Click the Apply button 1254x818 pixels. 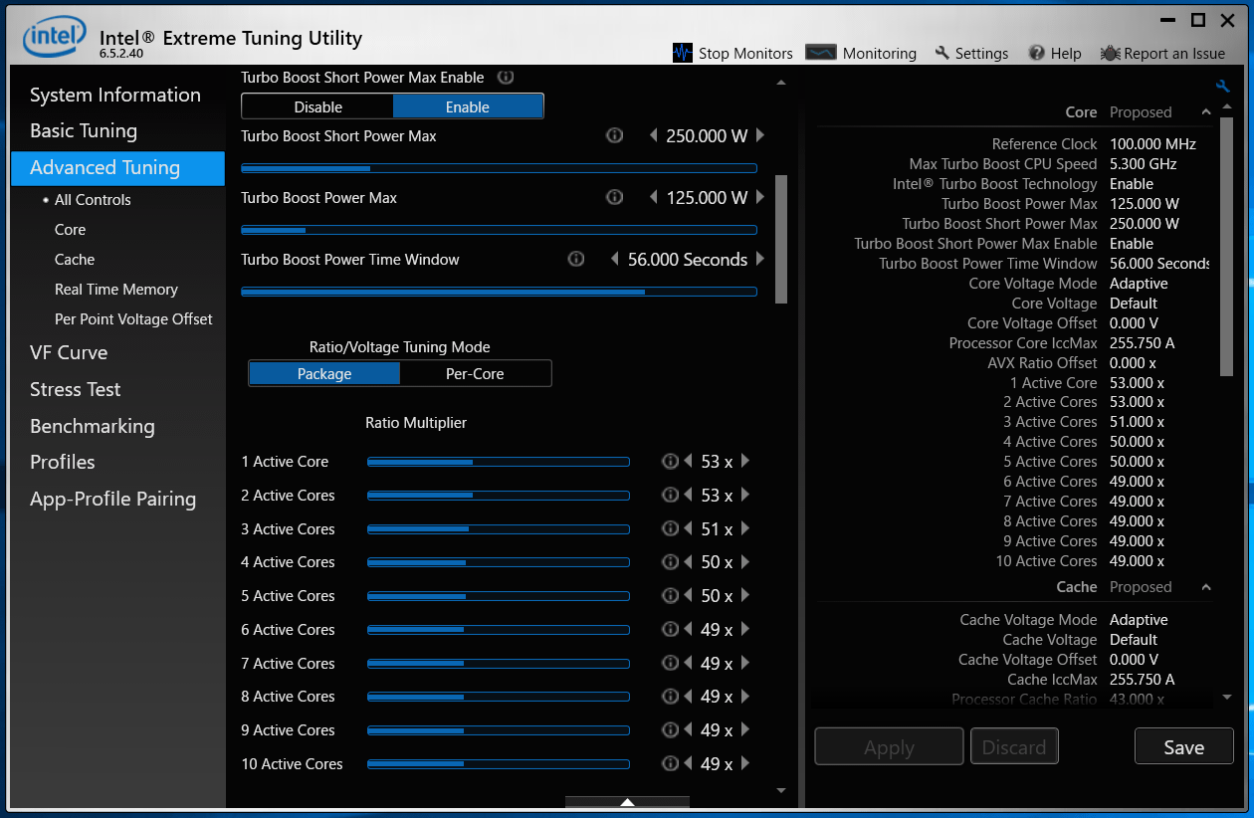click(889, 746)
